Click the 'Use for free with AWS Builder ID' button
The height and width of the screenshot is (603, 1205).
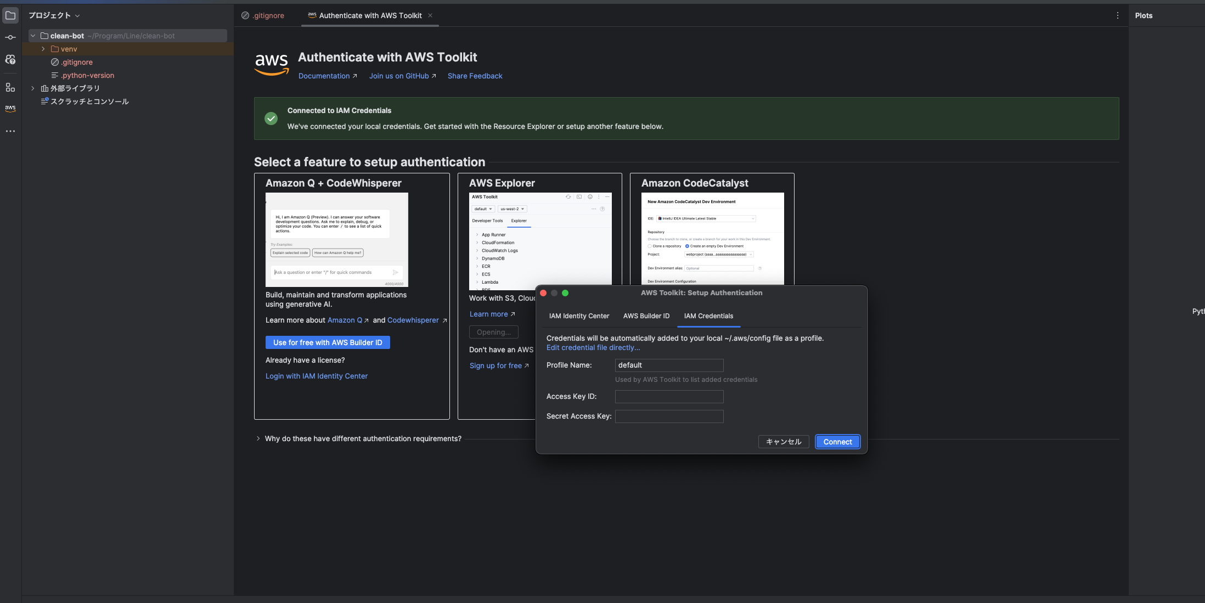click(328, 342)
